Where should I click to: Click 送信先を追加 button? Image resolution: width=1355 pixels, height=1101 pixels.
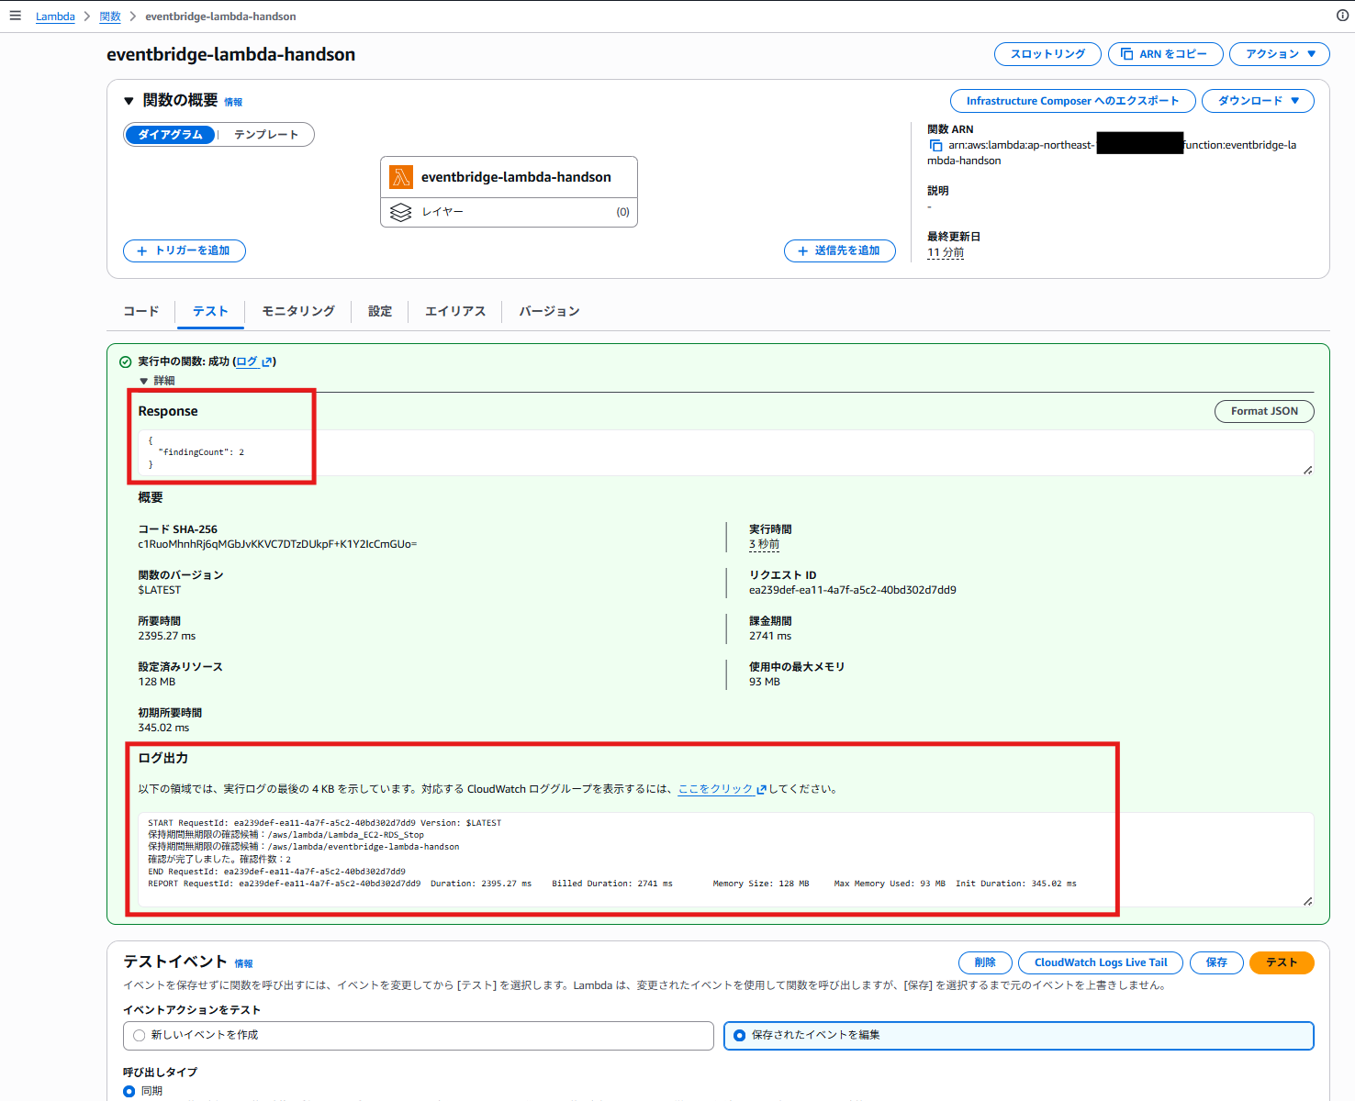[840, 250]
